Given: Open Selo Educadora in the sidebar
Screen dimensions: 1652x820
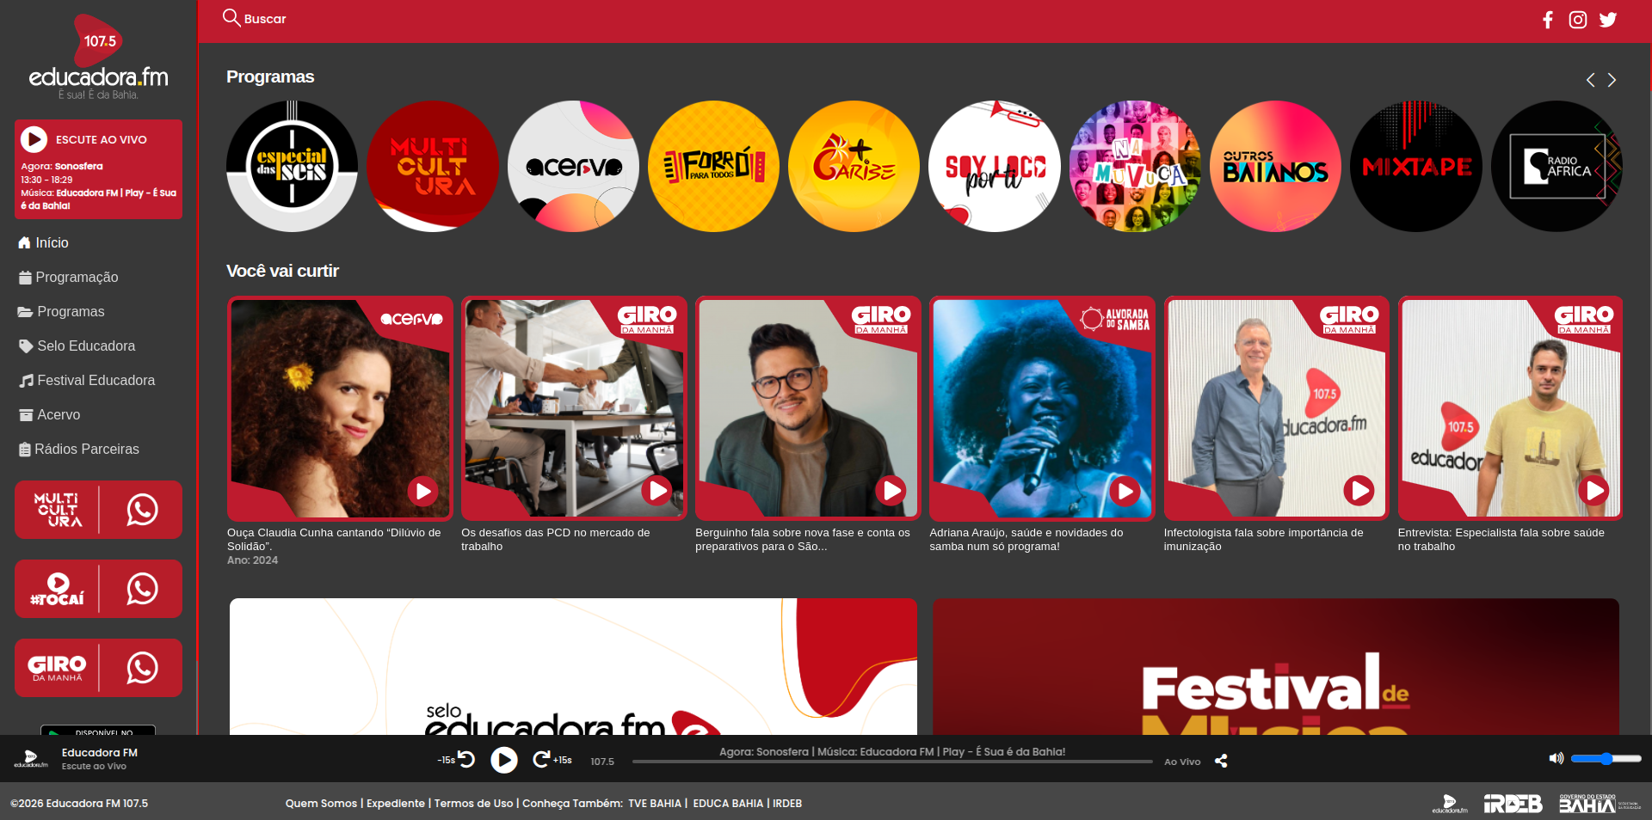Looking at the screenshot, I should (x=77, y=346).
